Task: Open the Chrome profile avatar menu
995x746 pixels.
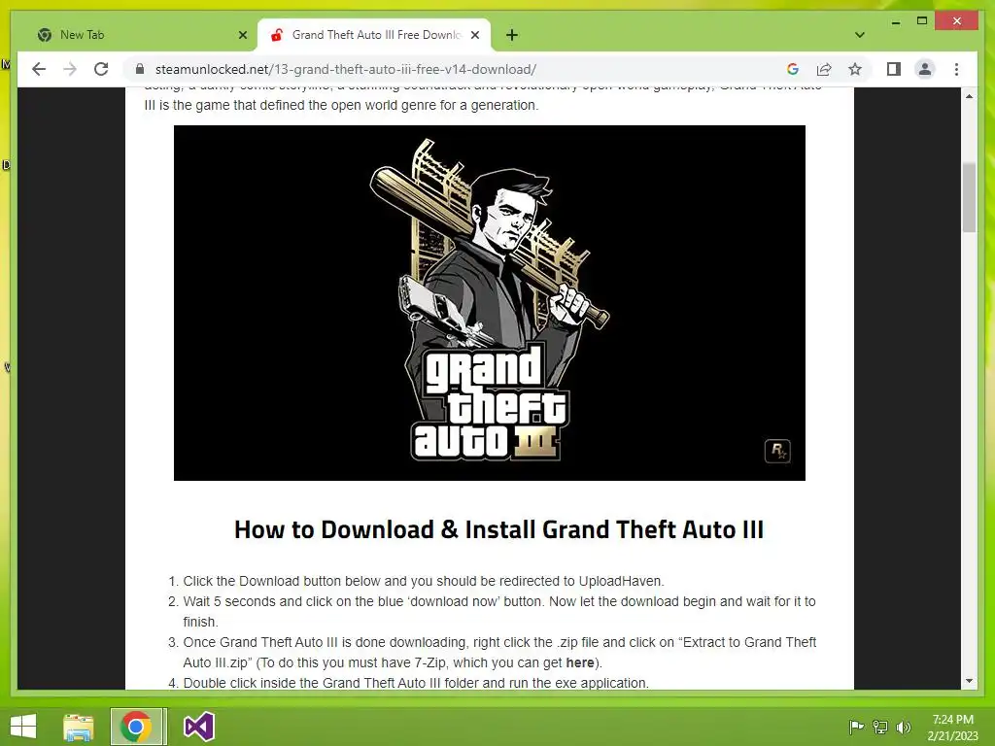Action: [925, 69]
